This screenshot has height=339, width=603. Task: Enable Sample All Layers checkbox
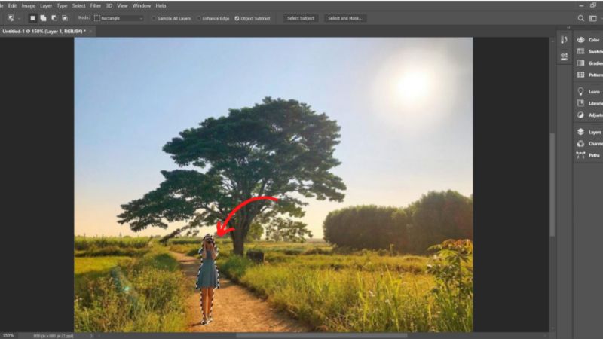tap(154, 18)
